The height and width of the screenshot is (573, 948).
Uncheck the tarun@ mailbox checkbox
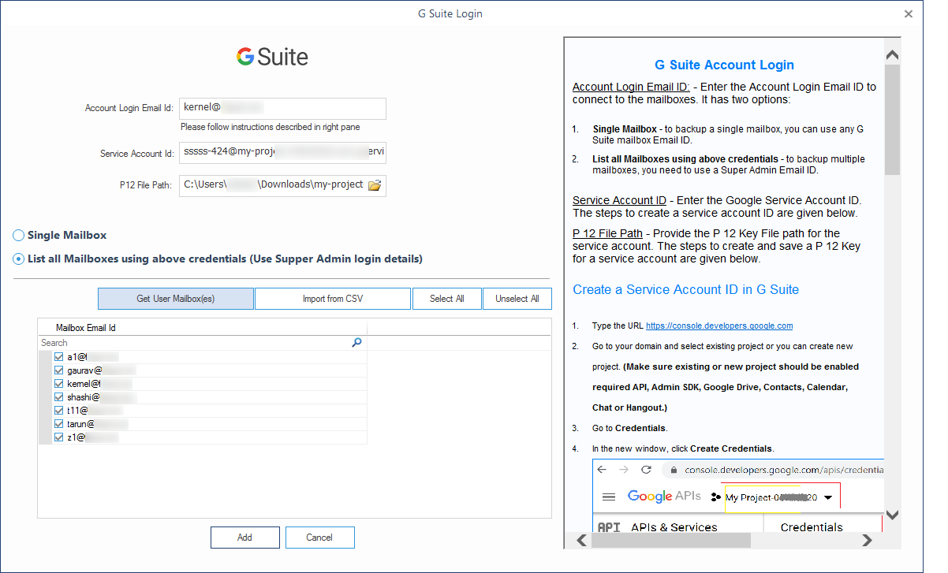pyautogui.click(x=58, y=424)
